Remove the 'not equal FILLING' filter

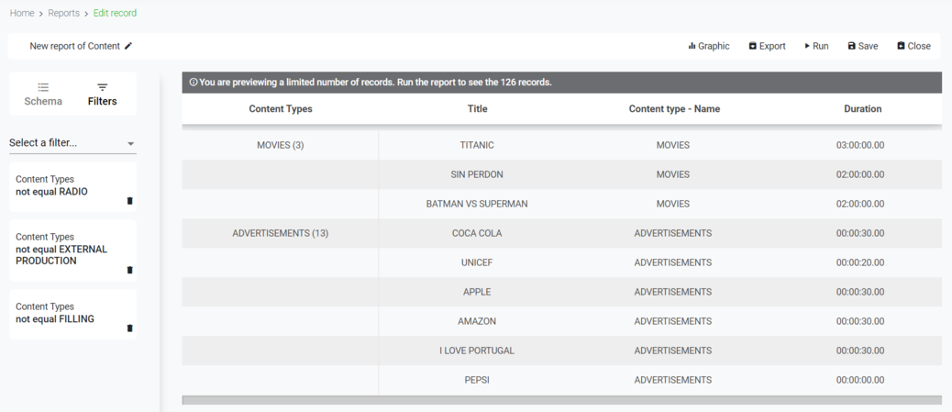[129, 328]
